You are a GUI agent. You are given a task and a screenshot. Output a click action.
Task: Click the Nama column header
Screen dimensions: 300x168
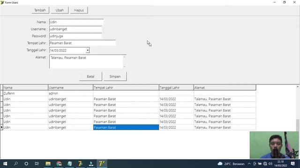pos(25,88)
